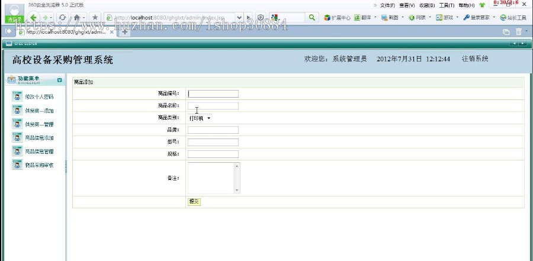The height and width of the screenshot is (261, 533).
Task: Reload the page with the refresh icon
Action: point(62,17)
